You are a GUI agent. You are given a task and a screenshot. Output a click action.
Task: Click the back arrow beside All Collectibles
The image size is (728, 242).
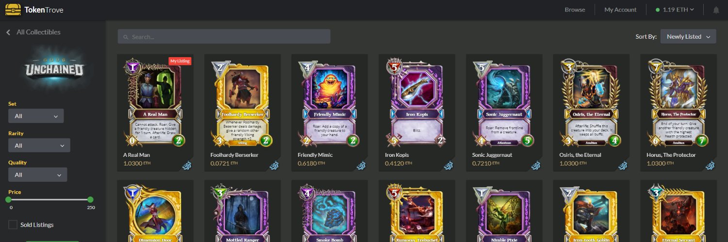tap(8, 32)
